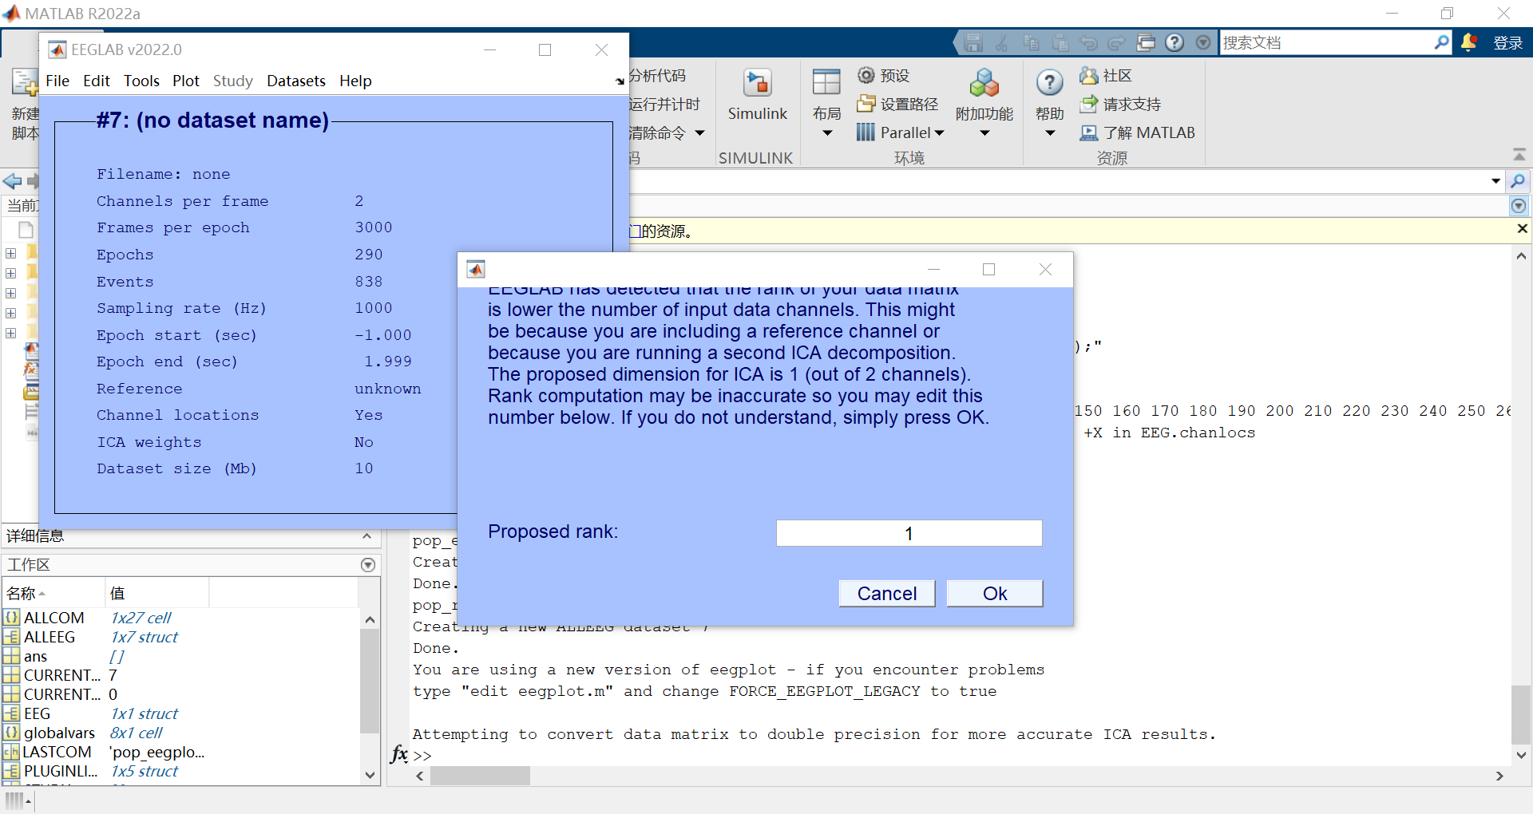Click 请求支持 request support
The width and height of the screenshot is (1533, 814).
[x=1120, y=104]
